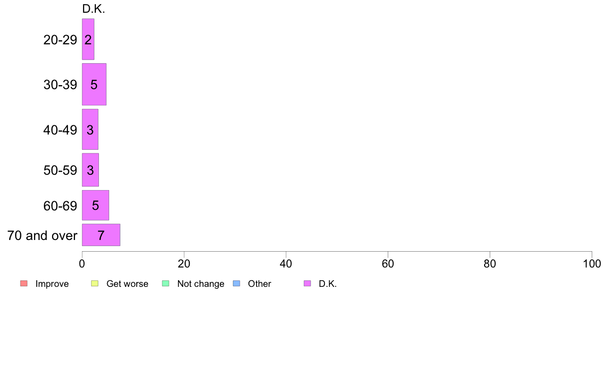Select the Get worse legend label
Screen dimensions: 606x375
(x=127, y=284)
